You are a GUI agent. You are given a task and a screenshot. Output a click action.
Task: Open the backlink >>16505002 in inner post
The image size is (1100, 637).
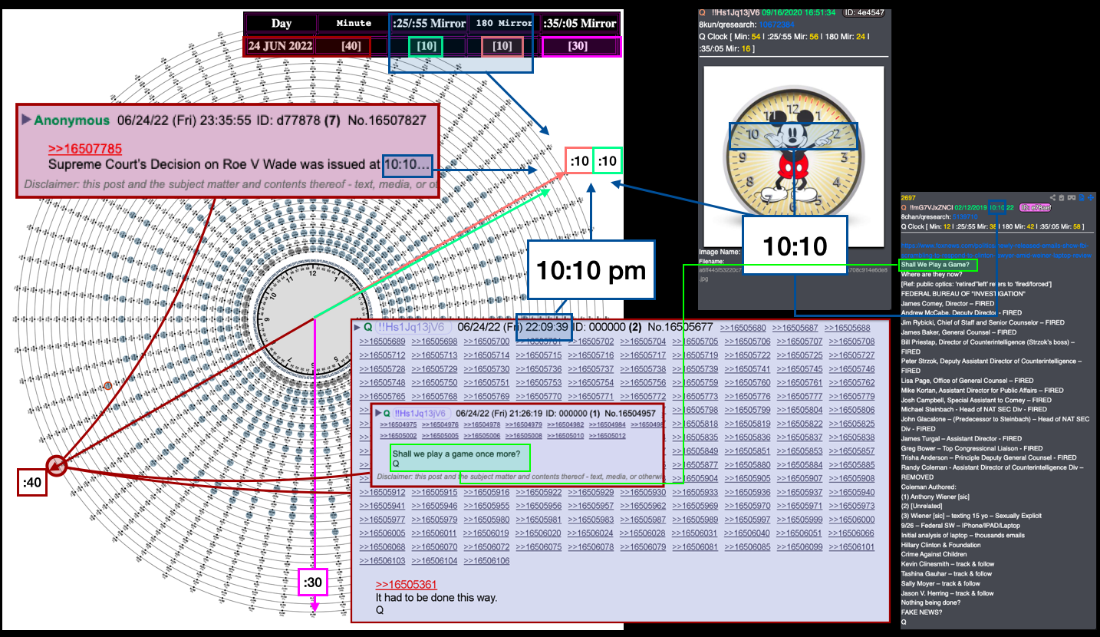[398, 435]
